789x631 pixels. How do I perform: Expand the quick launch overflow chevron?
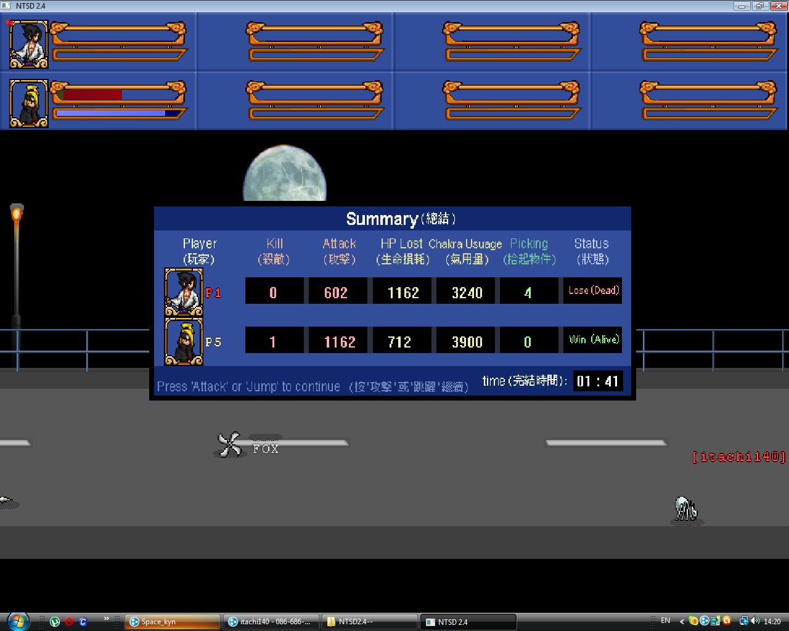(x=107, y=619)
